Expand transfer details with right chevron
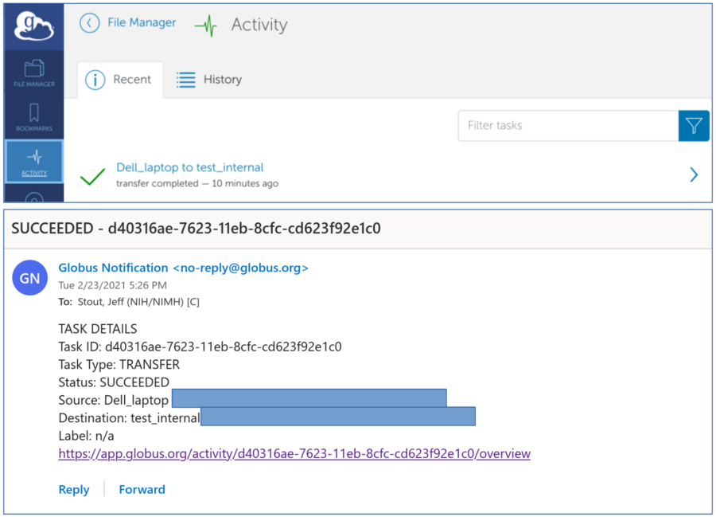Screen dimensions: 716x517 point(694,174)
